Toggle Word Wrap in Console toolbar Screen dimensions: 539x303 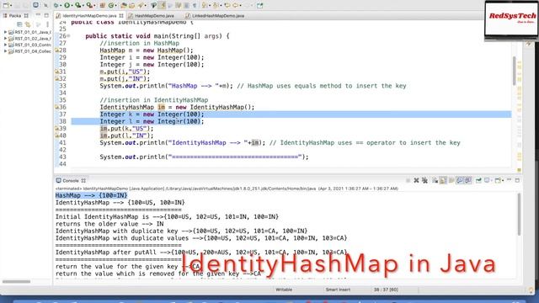click(451, 180)
